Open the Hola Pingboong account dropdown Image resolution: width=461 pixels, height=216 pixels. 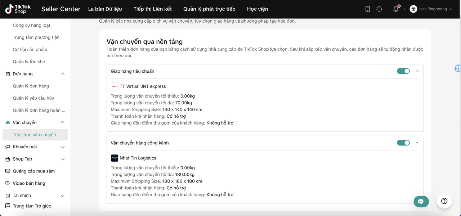pyautogui.click(x=431, y=9)
